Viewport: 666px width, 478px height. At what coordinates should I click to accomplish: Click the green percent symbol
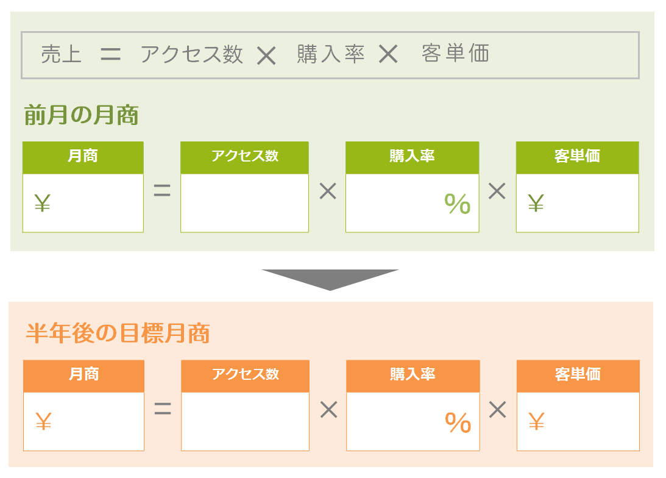pos(458,204)
